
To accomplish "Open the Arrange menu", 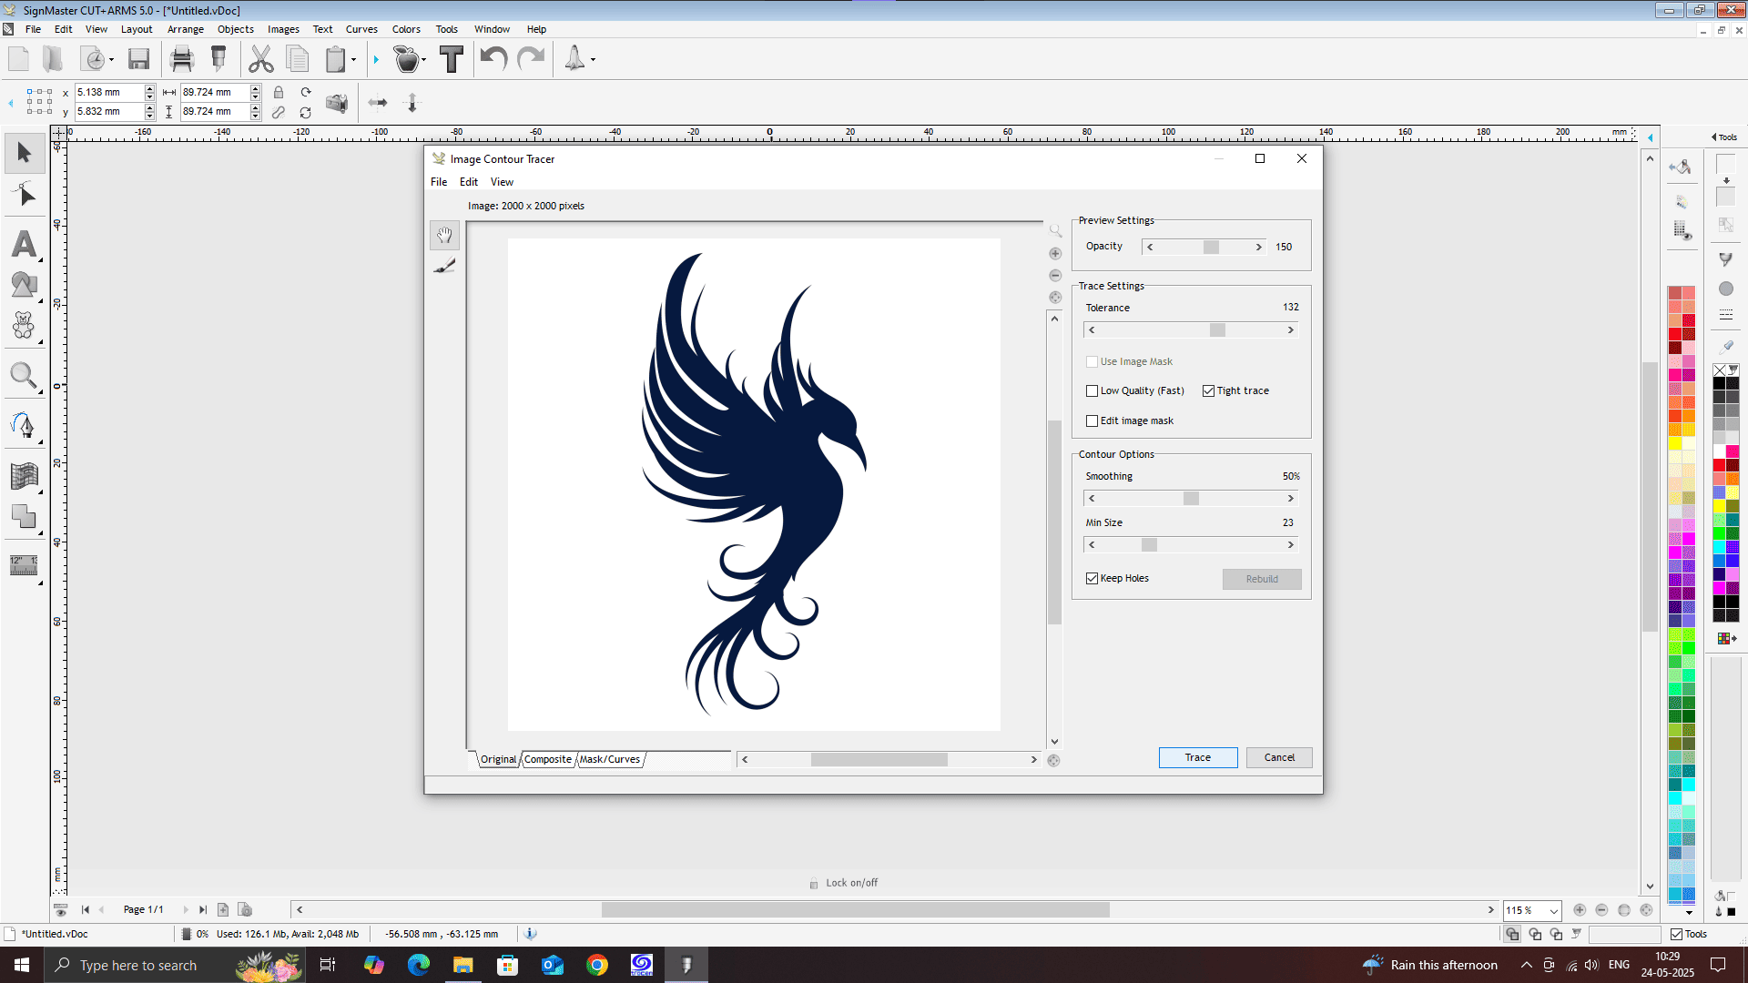I will 186,29.
